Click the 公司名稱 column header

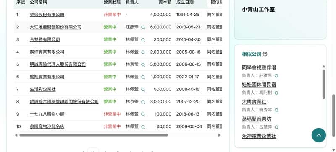click(x=38, y=3)
